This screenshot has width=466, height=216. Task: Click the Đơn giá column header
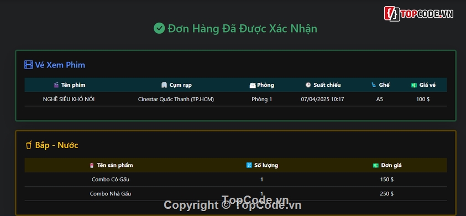click(x=391, y=165)
